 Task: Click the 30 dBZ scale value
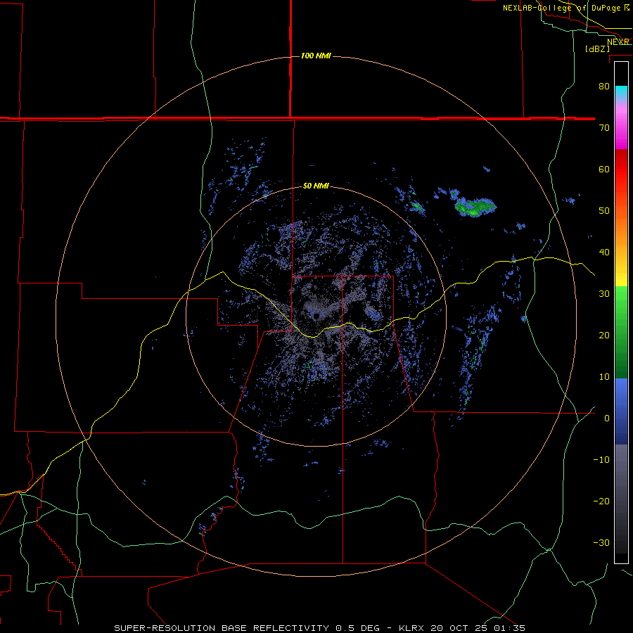coord(604,294)
